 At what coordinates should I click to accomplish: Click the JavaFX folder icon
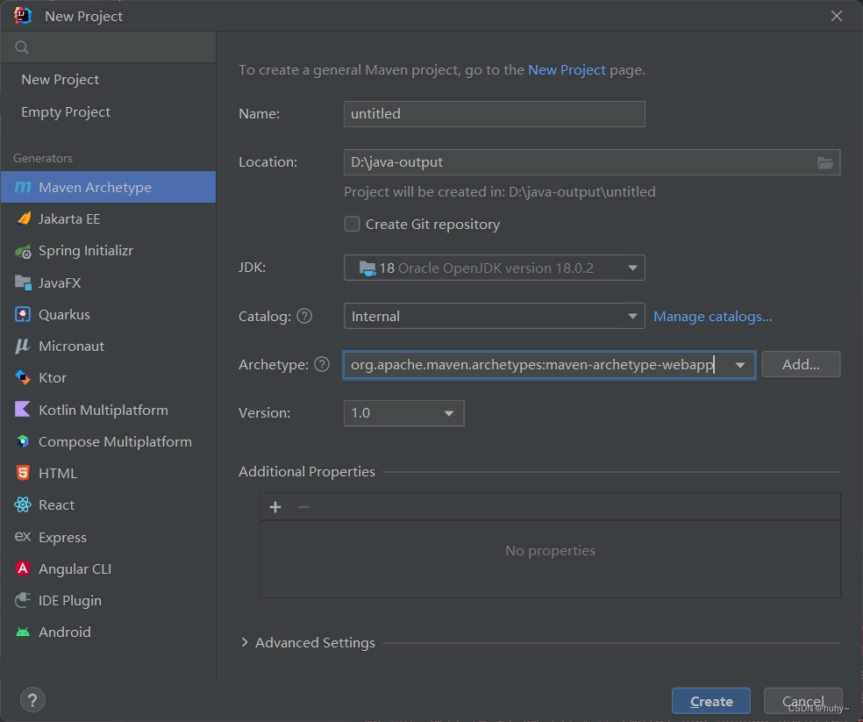click(23, 282)
